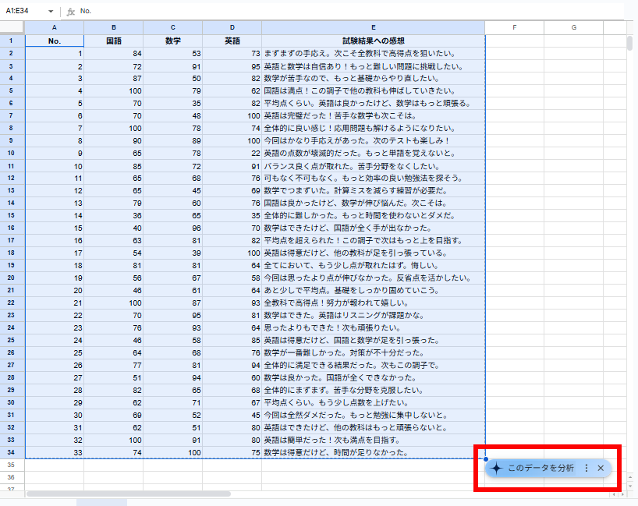
Task: Select row 22 header
Action: coord(11,303)
